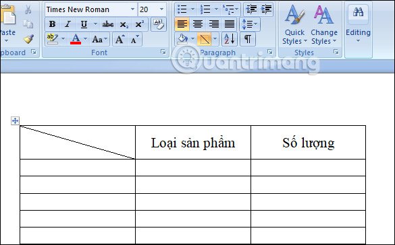Toggle Show/Hide paragraph marks

click(x=248, y=39)
